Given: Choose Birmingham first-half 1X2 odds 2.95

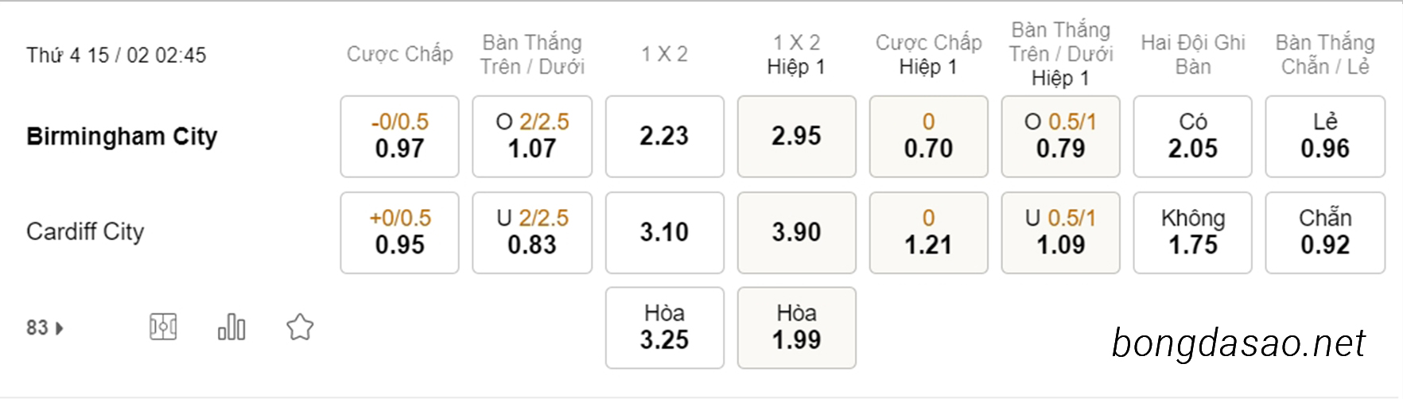Looking at the screenshot, I should pyautogui.click(x=797, y=137).
